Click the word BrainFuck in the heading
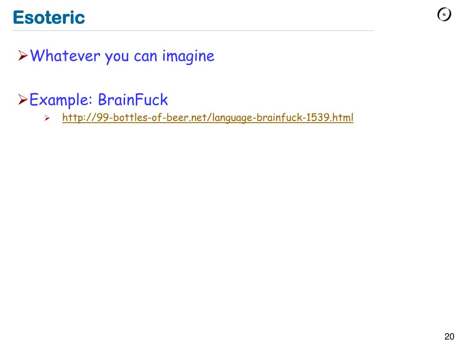459x344 pixels. point(133,100)
